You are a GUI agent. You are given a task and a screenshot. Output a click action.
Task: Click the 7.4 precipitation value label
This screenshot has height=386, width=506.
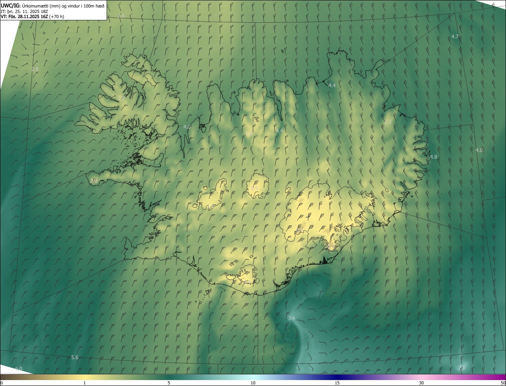[x=291, y=318]
